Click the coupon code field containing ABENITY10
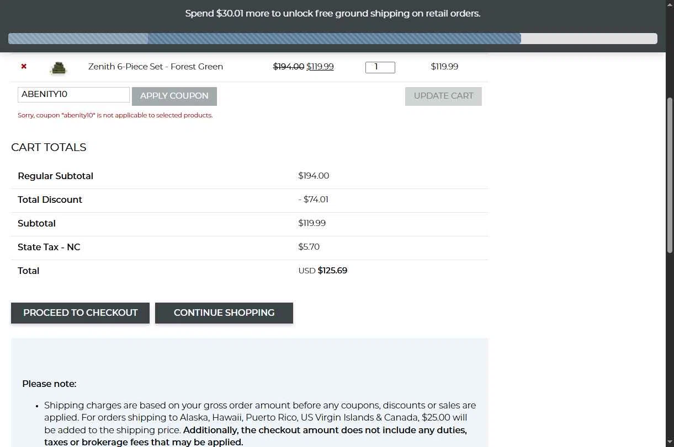 click(x=74, y=94)
